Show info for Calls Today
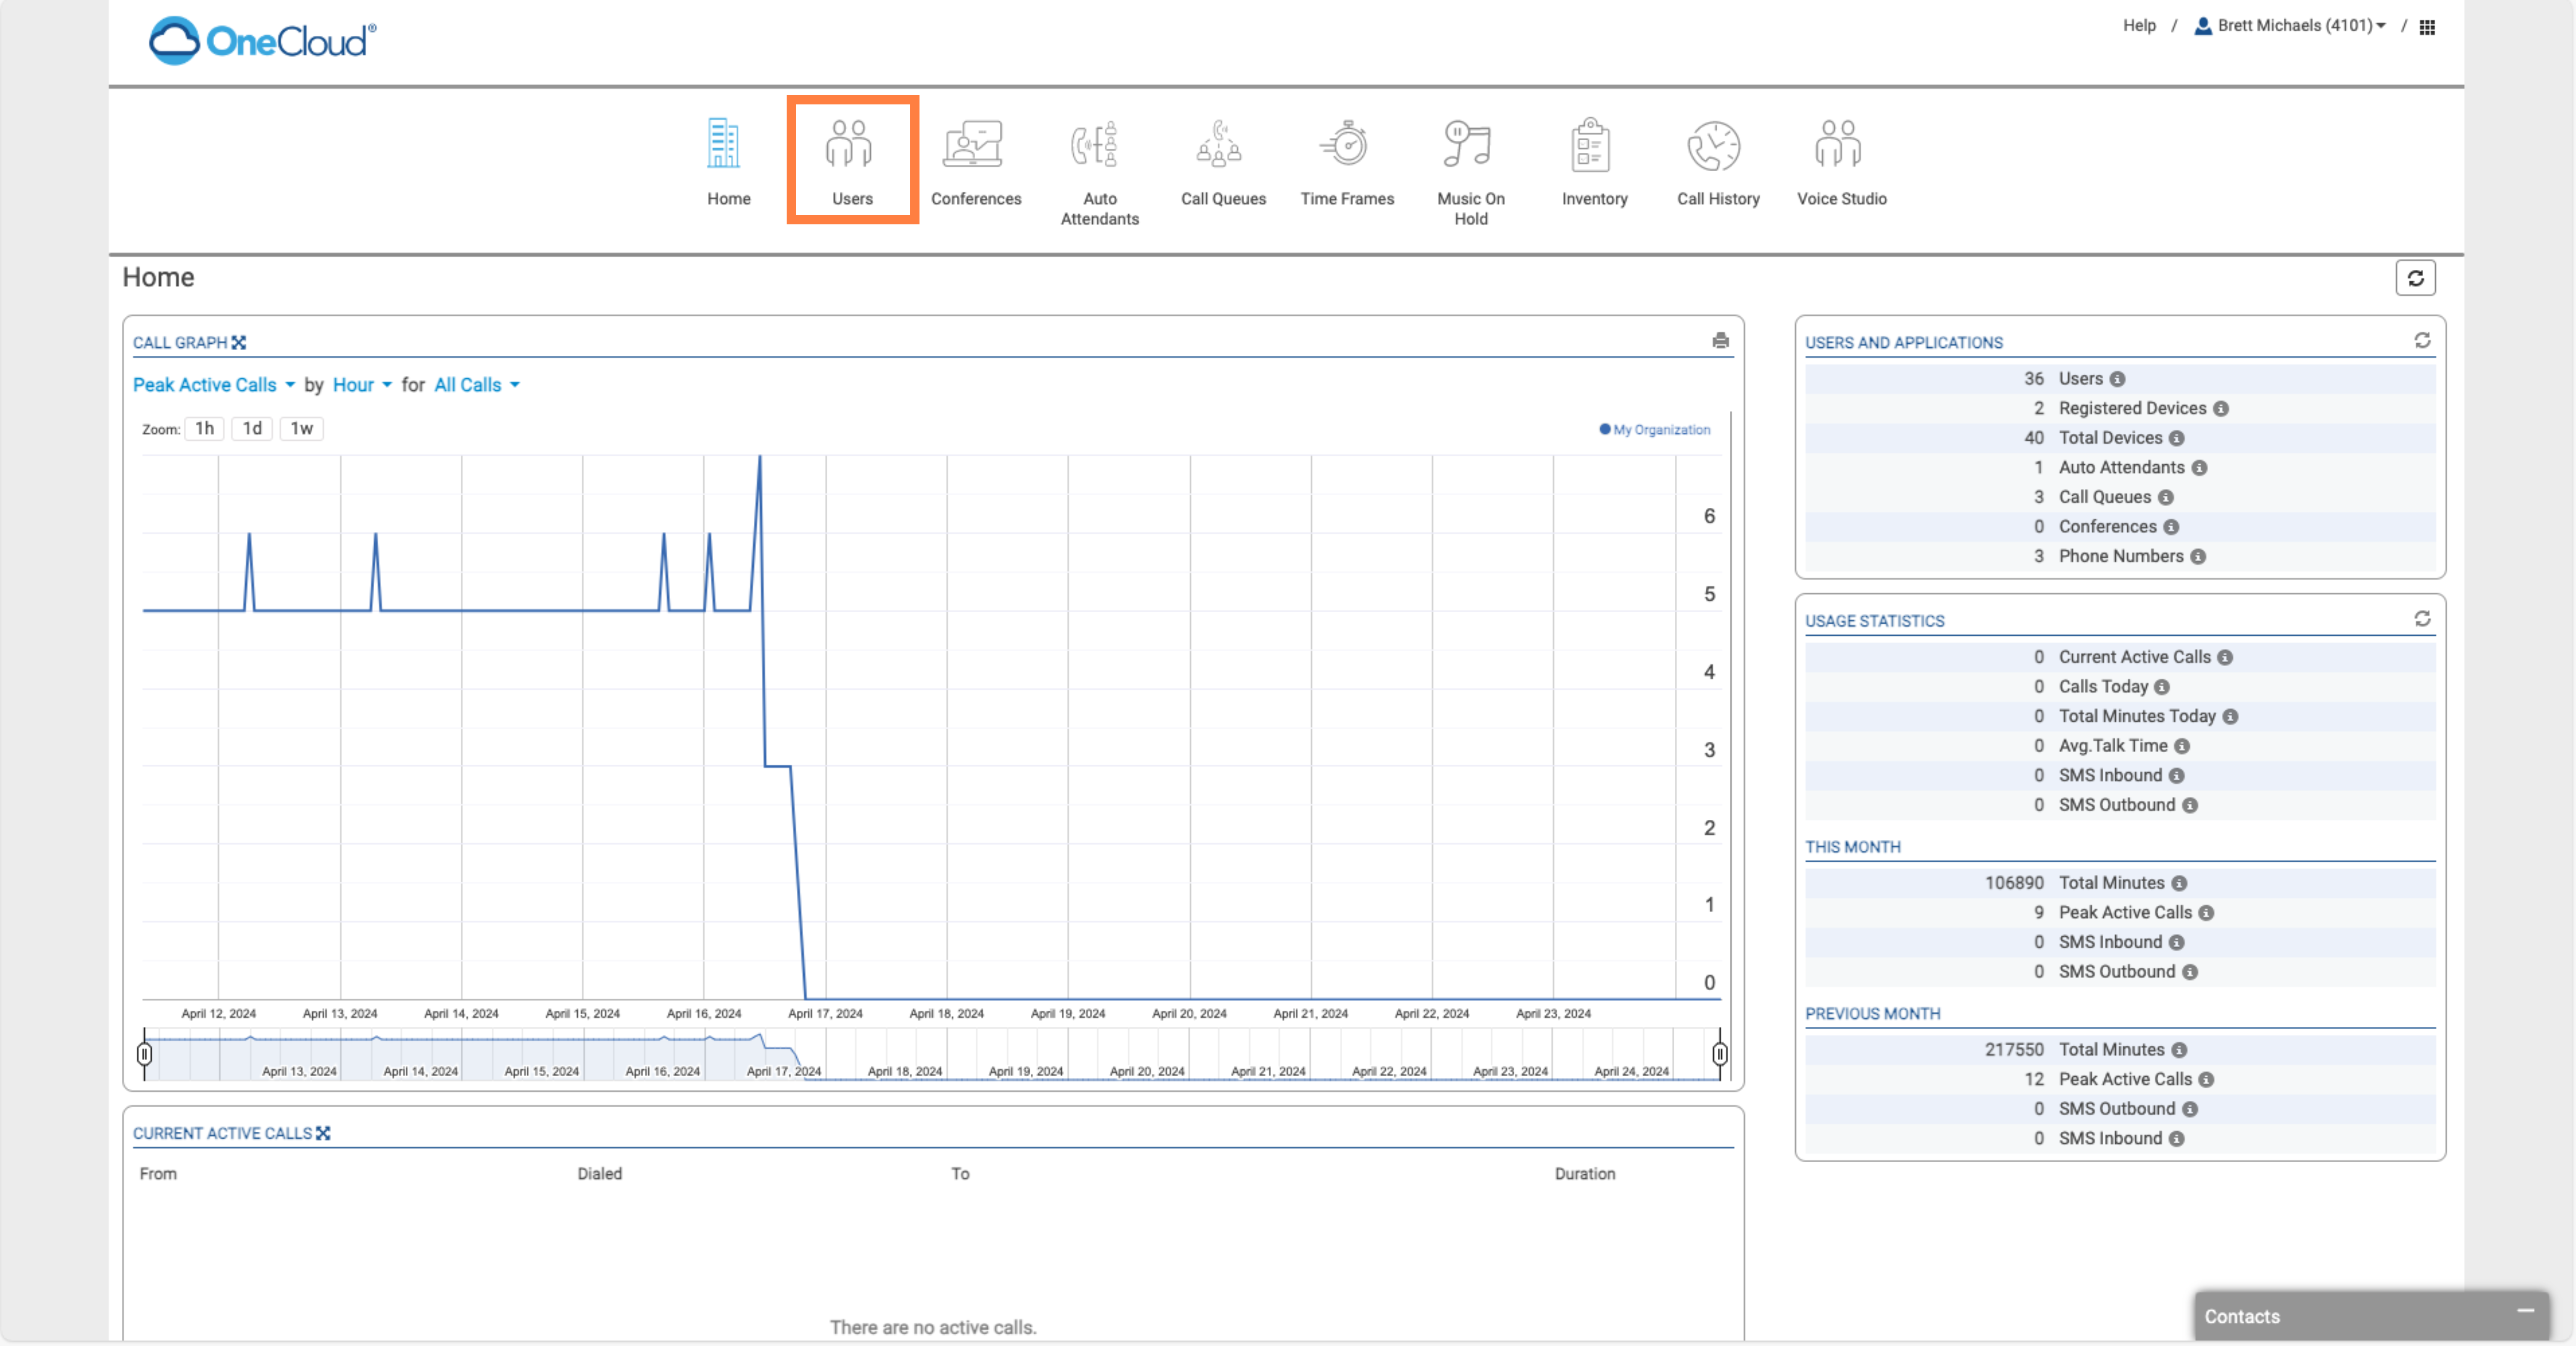Viewport: 2576px width, 1346px height. tap(2162, 687)
